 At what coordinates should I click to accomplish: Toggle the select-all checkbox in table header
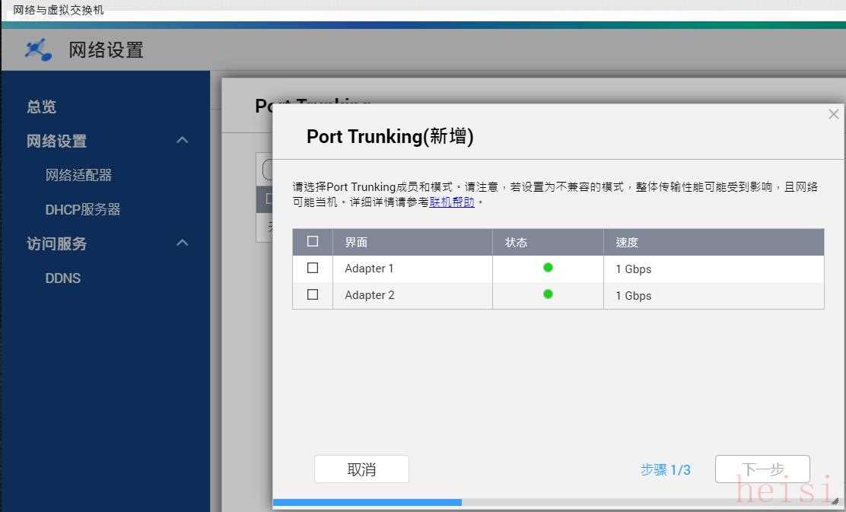tap(313, 242)
